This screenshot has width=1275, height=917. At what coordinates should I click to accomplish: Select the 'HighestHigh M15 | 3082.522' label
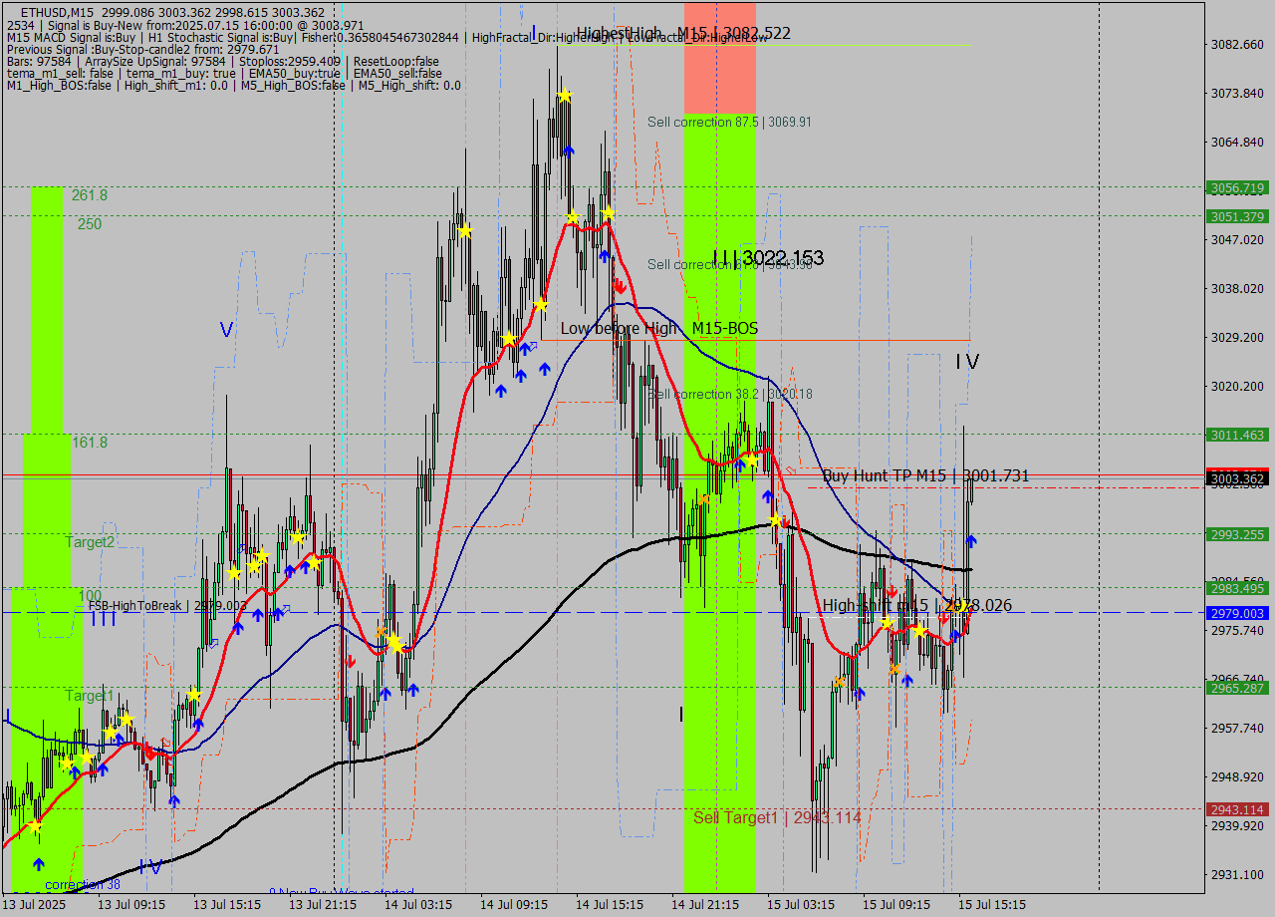[x=683, y=33]
